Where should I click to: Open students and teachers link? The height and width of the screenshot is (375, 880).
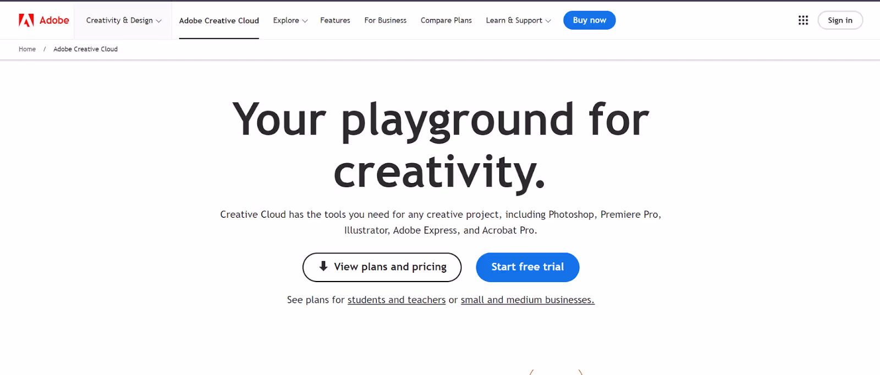click(397, 300)
